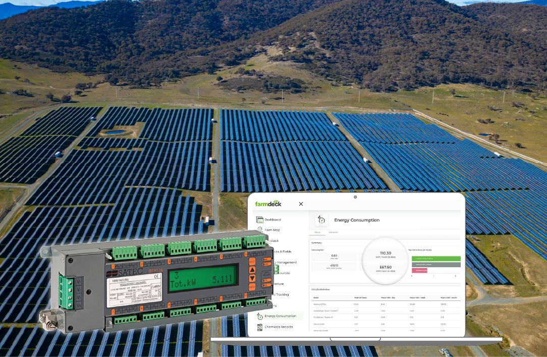Click the Energy Consumption header icon
547x357 pixels.
click(321, 220)
